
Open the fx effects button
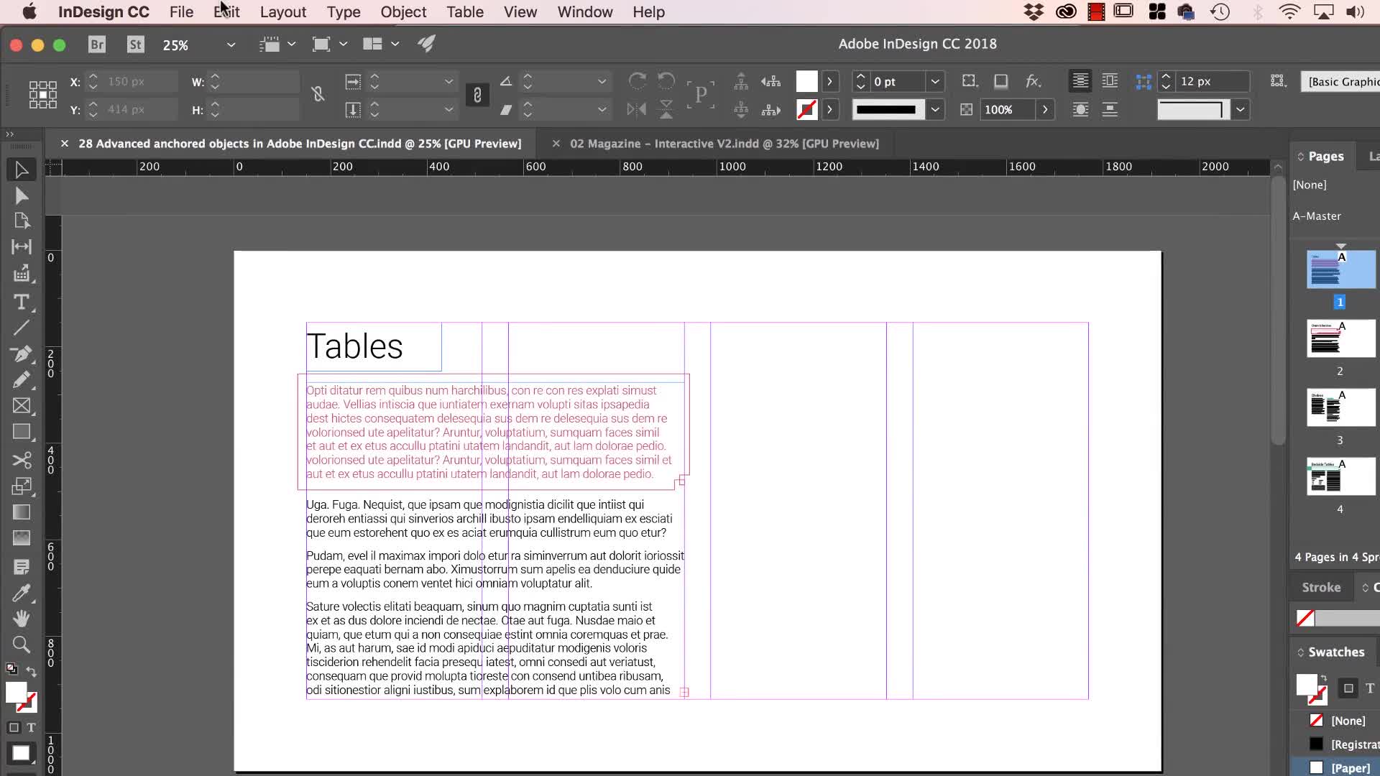(x=1033, y=81)
